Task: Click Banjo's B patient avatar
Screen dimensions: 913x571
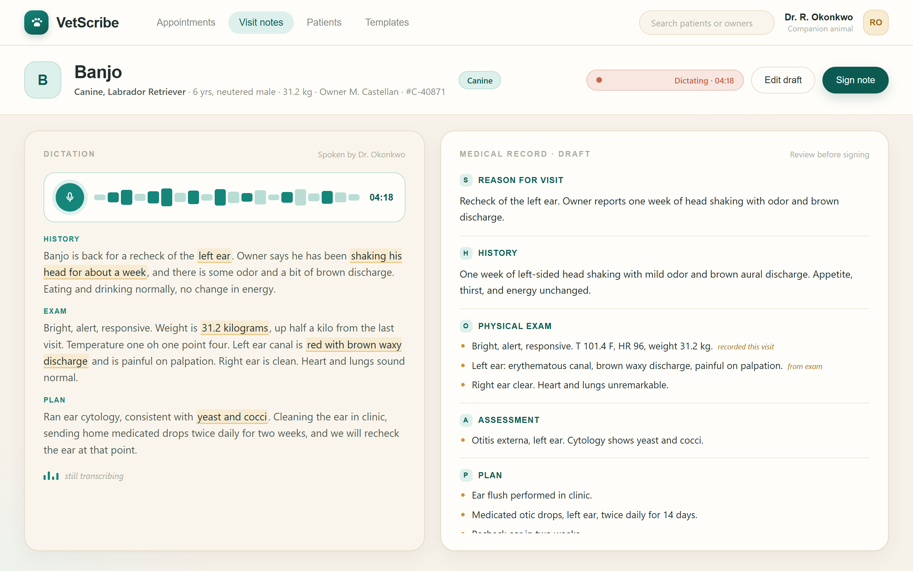Action: point(43,80)
